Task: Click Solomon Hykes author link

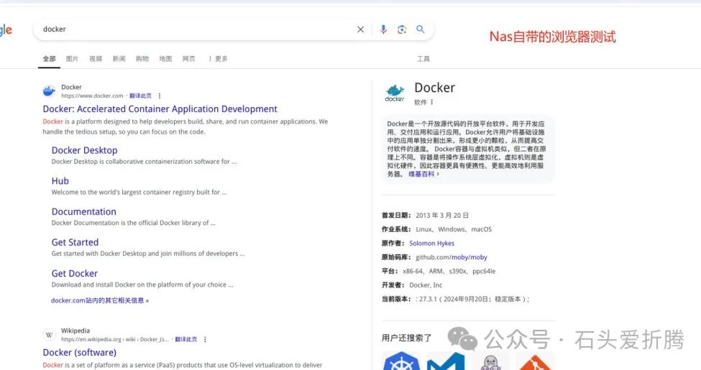Action: click(432, 243)
